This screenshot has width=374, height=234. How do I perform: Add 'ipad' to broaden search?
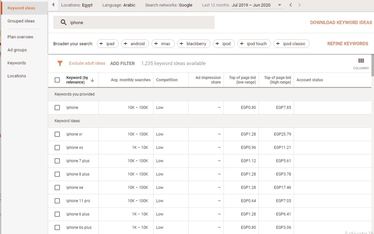(108, 43)
